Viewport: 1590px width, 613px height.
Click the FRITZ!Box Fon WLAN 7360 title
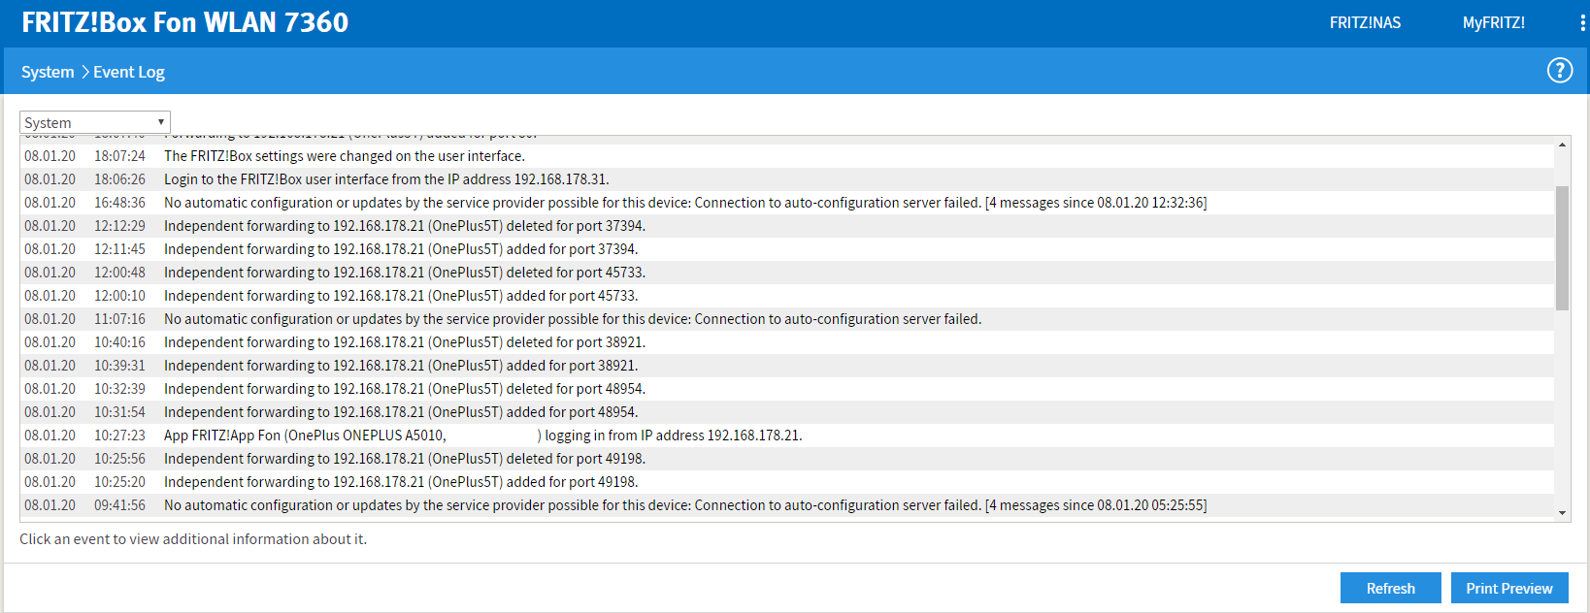[x=184, y=22]
